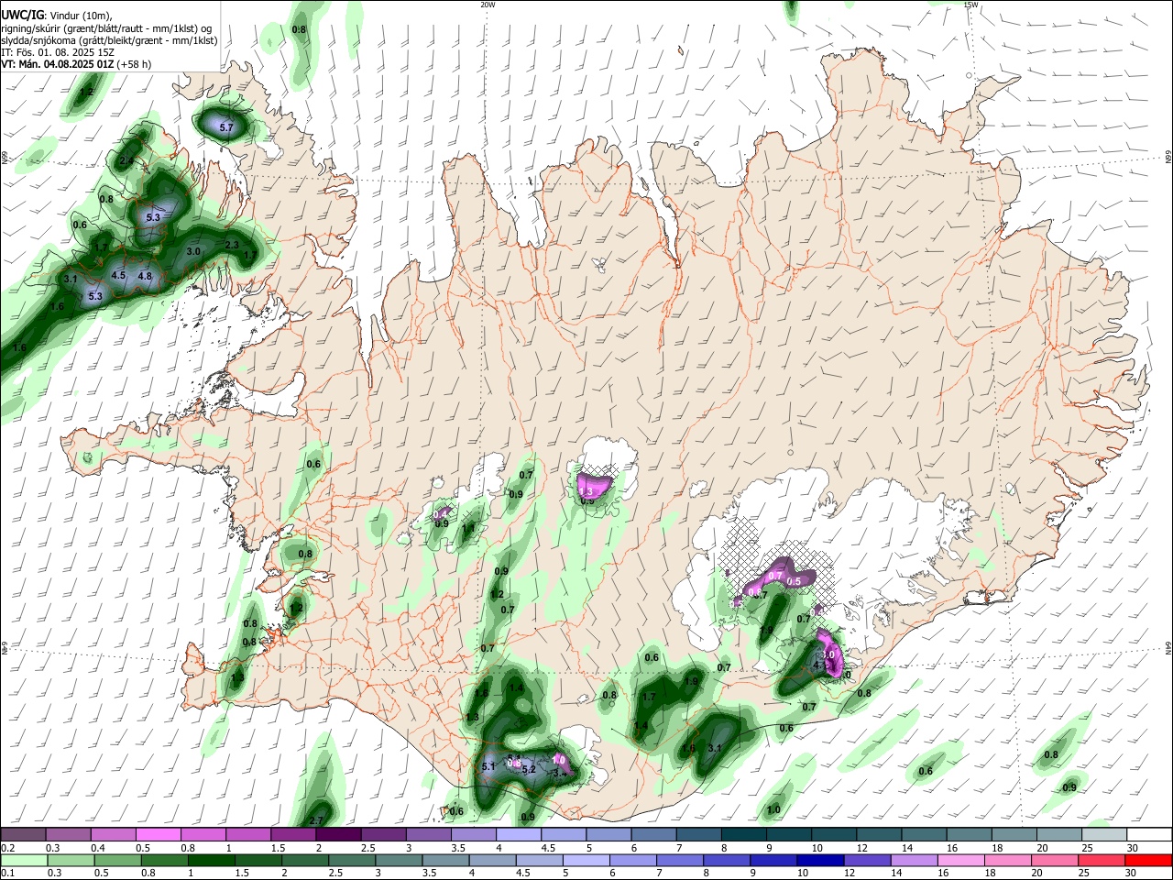Pick the pale green 0.1 swatch on the rain scale
This screenshot has height=880, width=1173.
click(24, 861)
